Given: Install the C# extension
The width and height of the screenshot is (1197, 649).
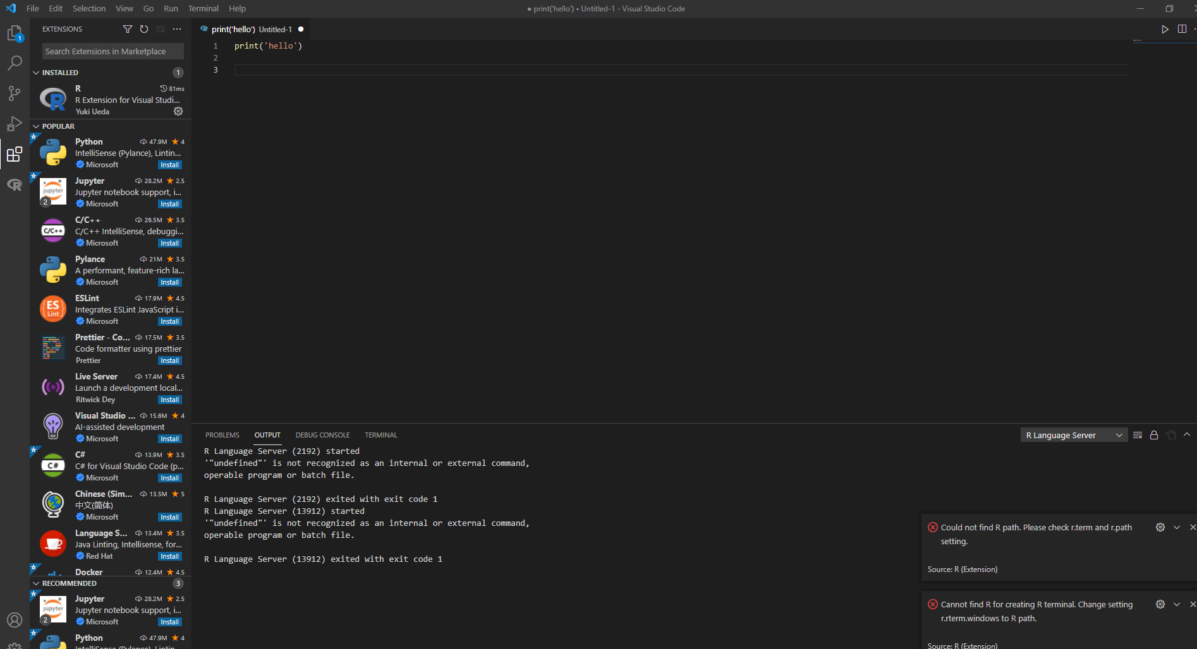Looking at the screenshot, I should [x=170, y=478].
